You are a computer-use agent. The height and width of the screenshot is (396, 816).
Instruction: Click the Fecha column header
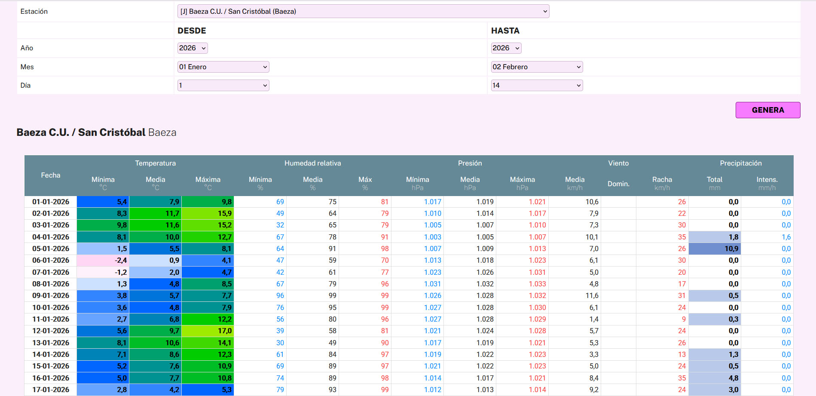pos(51,175)
